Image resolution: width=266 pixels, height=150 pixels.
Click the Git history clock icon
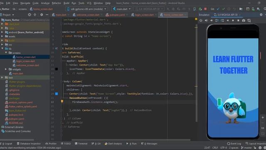229,9
